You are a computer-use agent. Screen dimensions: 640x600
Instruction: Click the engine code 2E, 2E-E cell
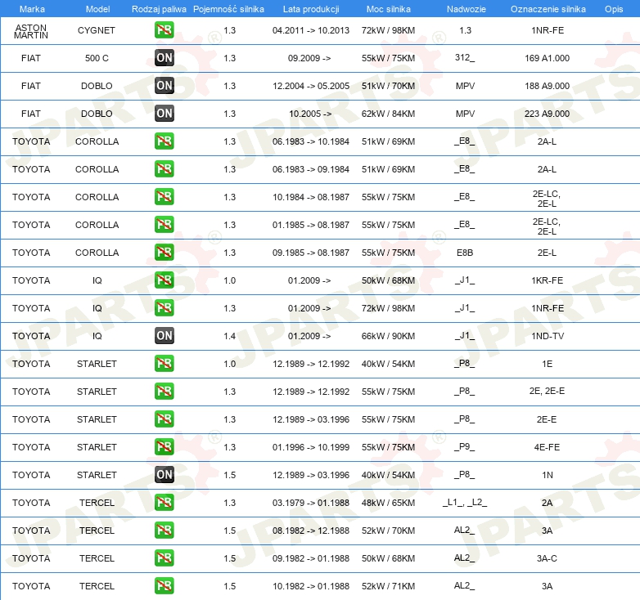pyautogui.click(x=547, y=392)
